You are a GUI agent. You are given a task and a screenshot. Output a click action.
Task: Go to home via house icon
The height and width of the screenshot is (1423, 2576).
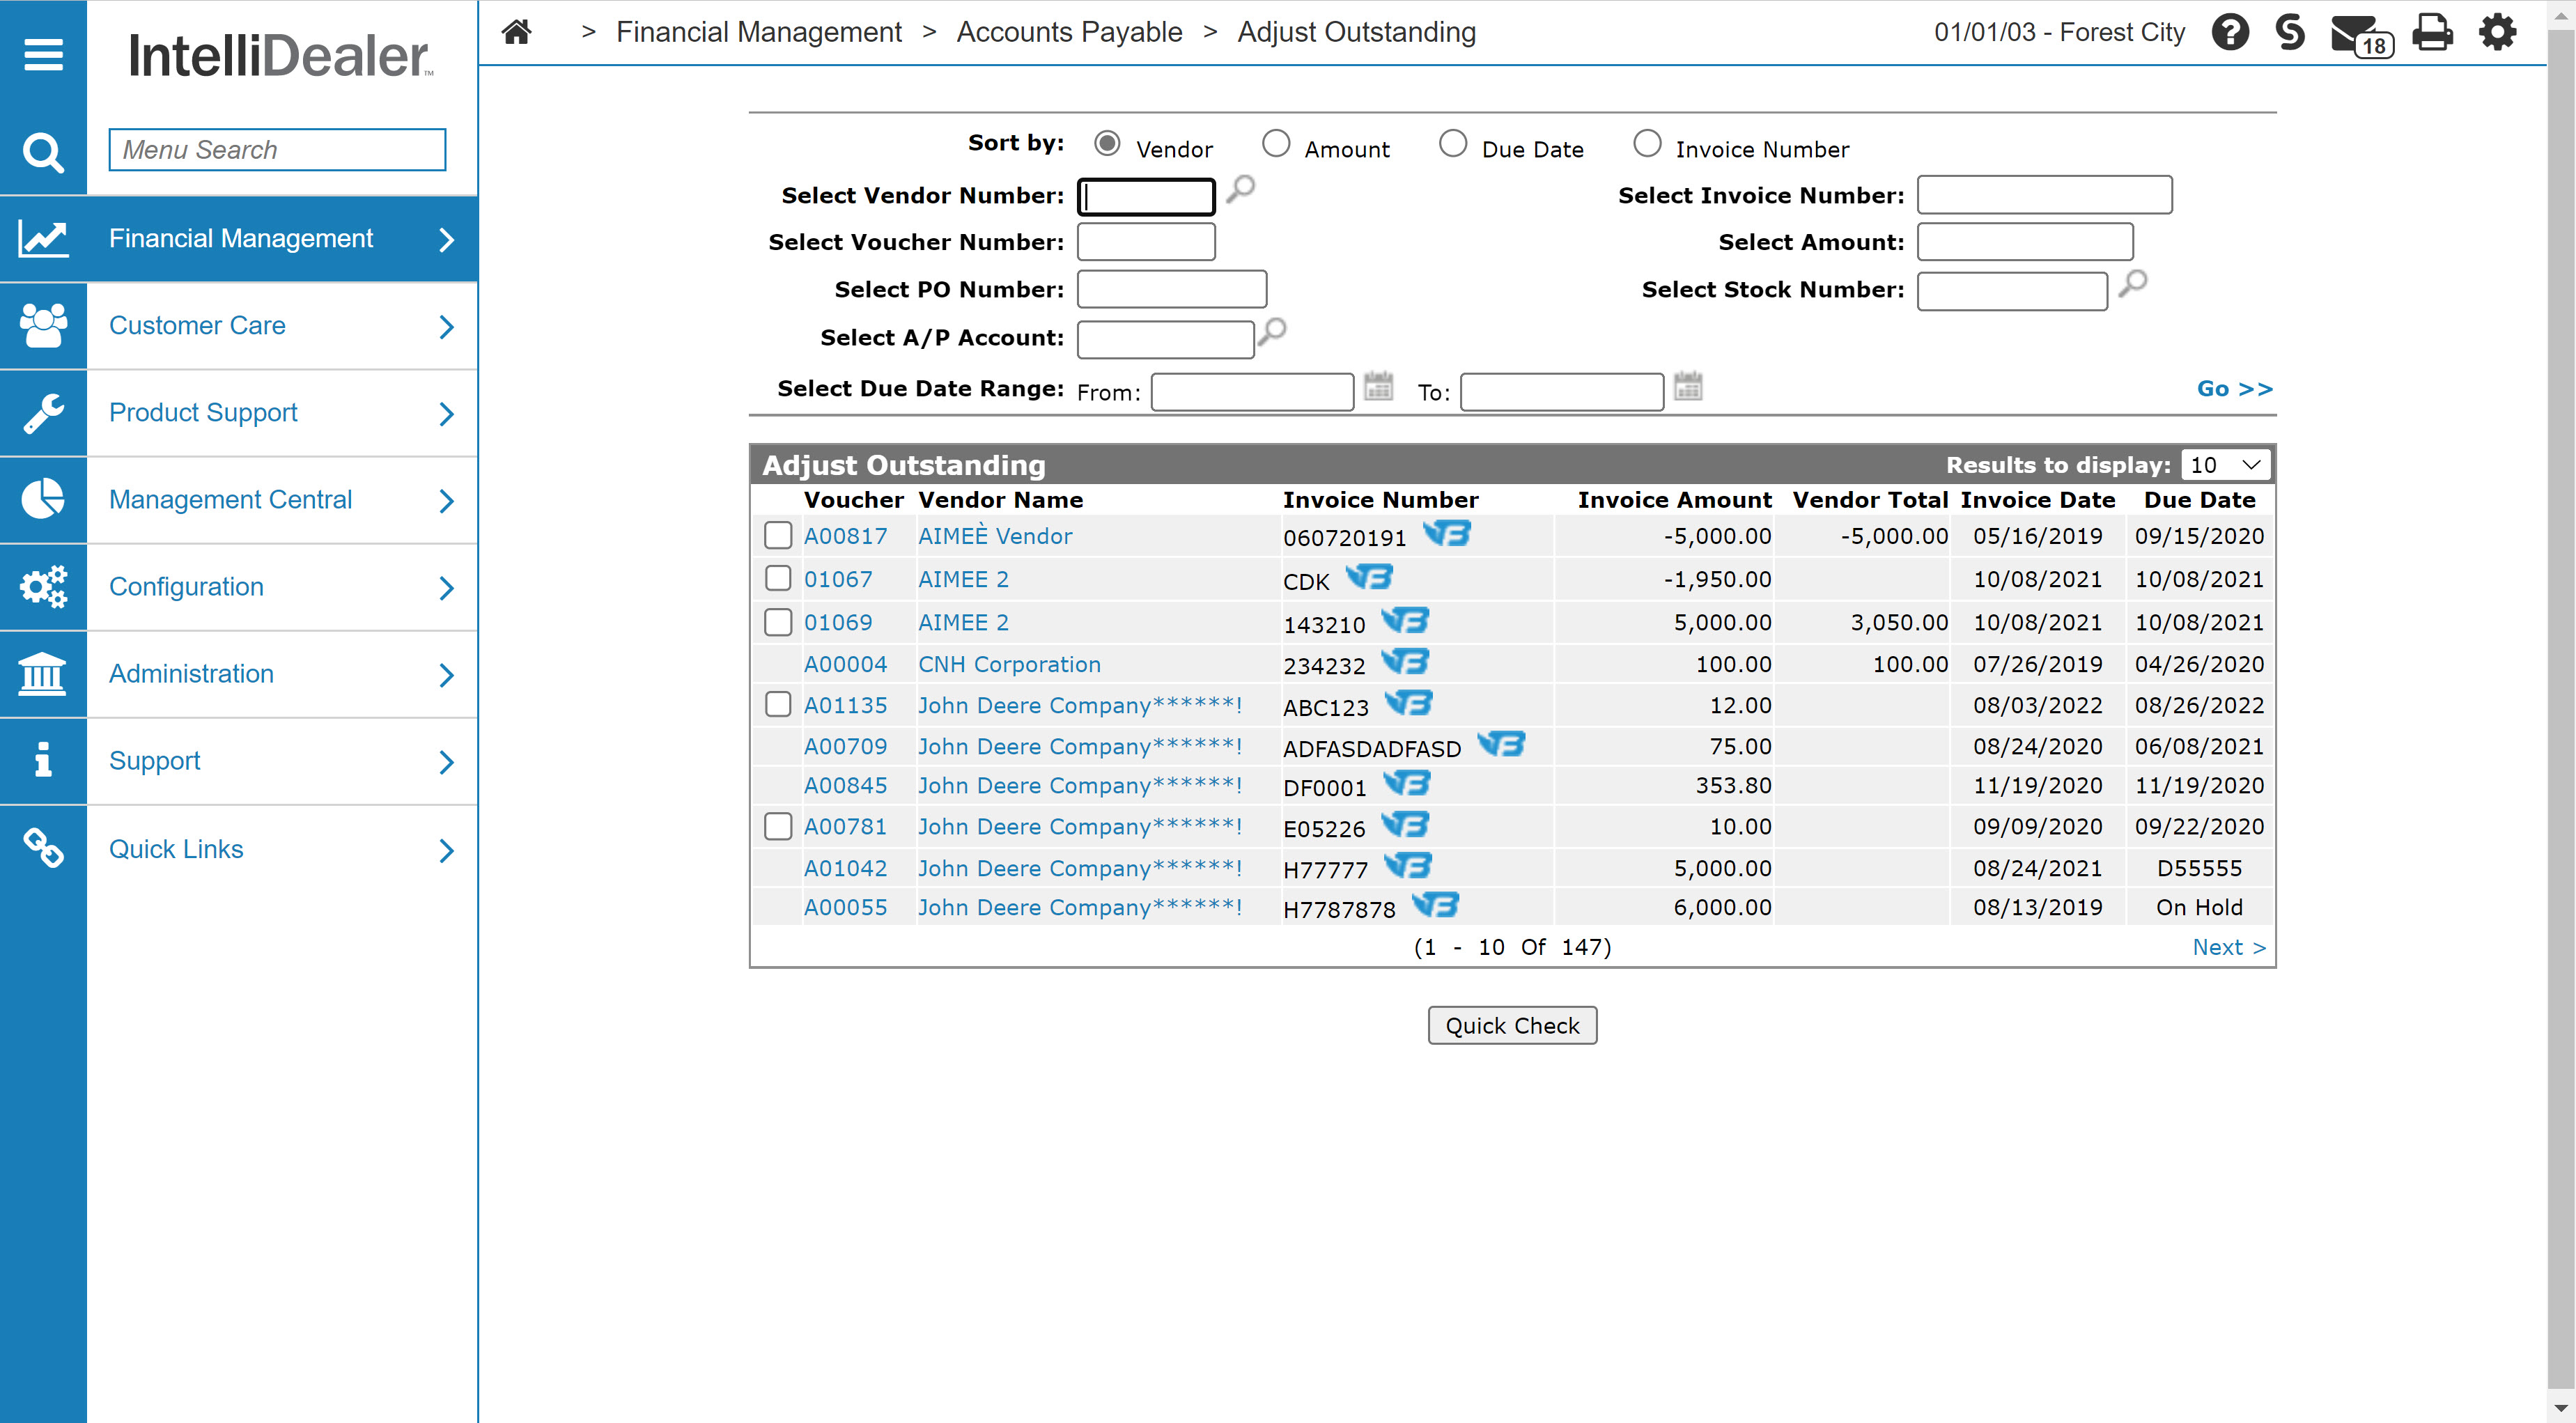(x=516, y=32)
